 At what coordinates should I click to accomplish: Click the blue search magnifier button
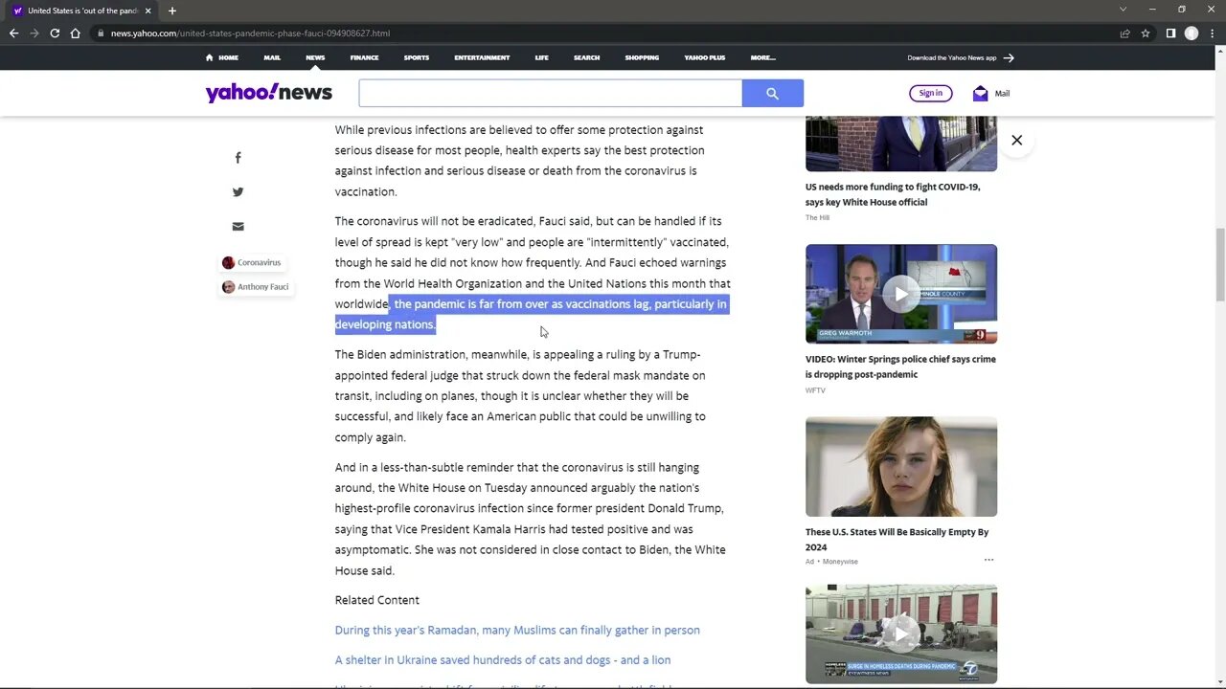point(772,93)
